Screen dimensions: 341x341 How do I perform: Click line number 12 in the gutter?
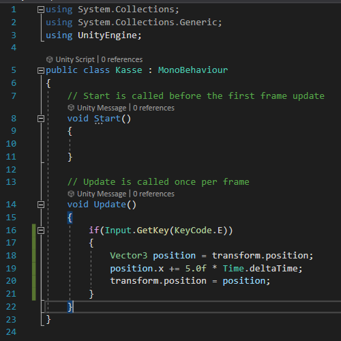coord(11,170)
